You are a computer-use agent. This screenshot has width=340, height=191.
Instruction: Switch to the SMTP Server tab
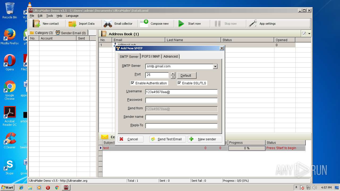(x=129, y=57)
